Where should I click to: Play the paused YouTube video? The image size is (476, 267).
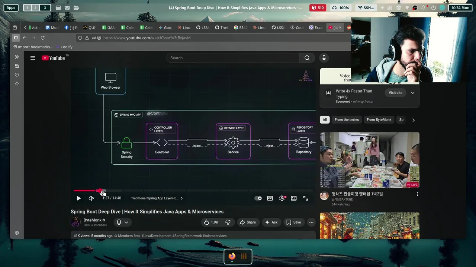pos(78,198)
